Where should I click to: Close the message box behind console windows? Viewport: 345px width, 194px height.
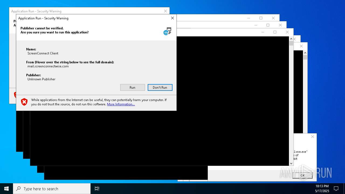pos(313,137)
